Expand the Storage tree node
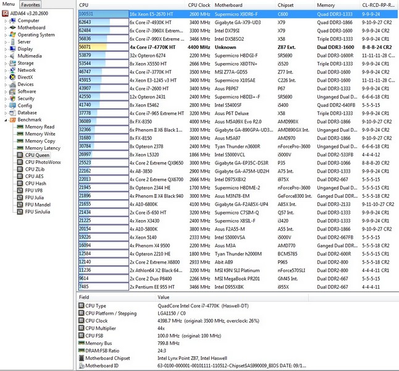This screenshot has height=371, width=399. point(6,64)
